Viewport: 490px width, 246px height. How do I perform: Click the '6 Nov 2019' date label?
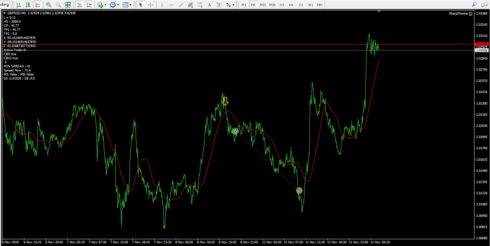[10, 242]
